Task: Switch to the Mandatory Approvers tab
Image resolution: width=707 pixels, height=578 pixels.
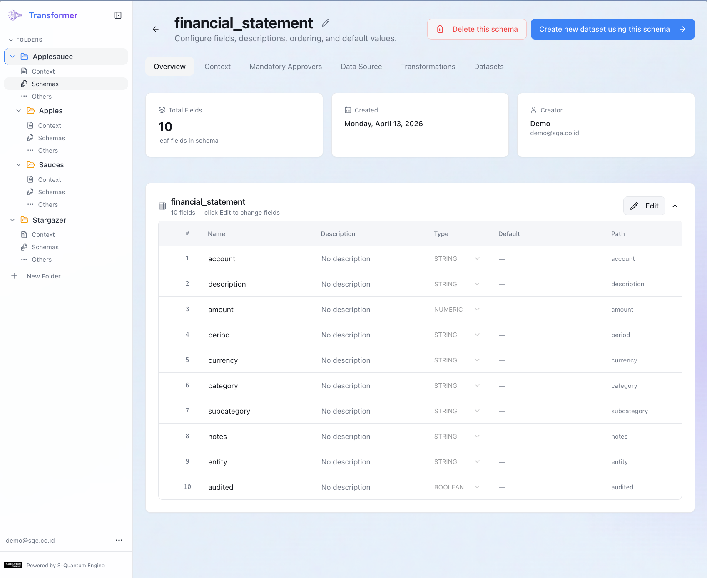Action: 286,67
